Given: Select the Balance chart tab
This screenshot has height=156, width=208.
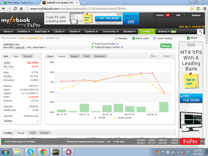Looking at the screenshot, I should tap(75, 57).
